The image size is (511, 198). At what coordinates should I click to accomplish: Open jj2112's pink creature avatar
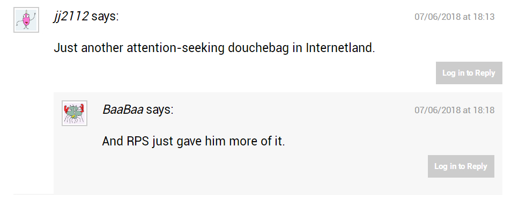click(26, 20)
